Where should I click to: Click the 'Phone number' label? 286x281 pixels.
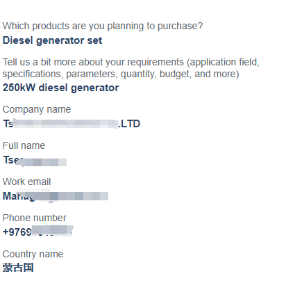coord(35,218)
